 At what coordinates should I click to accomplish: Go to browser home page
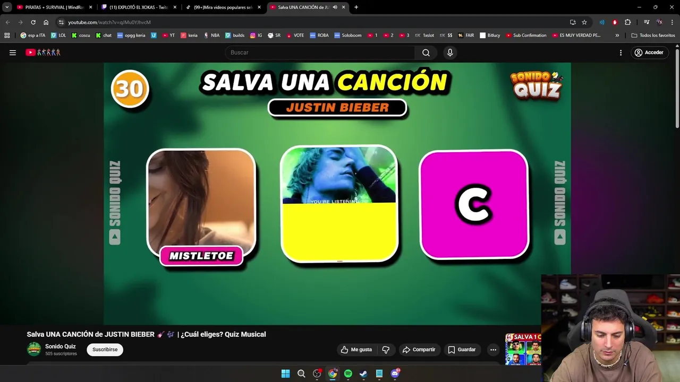pyautogui.click(x=46, y=22)
